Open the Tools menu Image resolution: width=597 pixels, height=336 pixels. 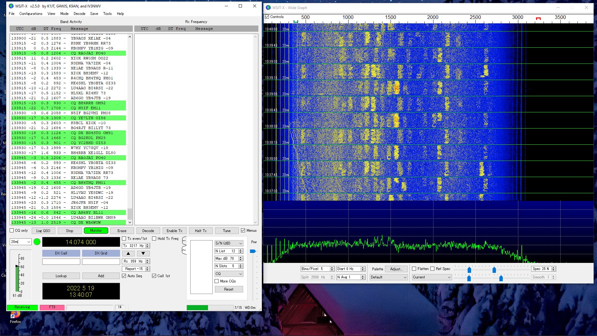tap(107, 14)
